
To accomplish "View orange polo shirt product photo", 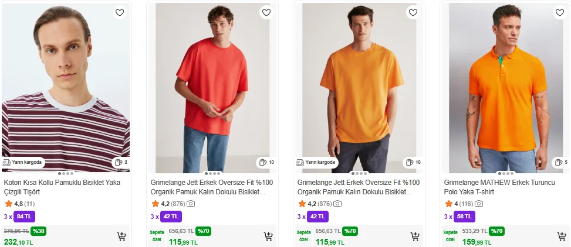I will 506,88.
